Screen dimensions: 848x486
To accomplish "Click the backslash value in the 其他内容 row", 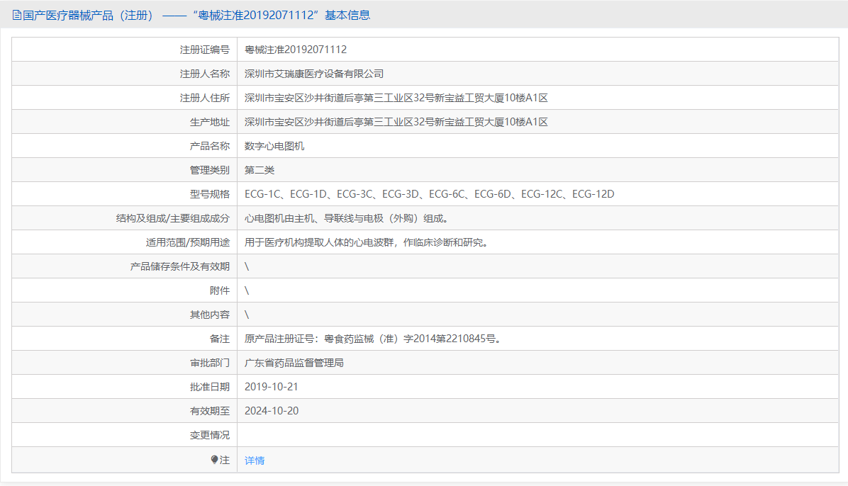I will tap(247, 315).
